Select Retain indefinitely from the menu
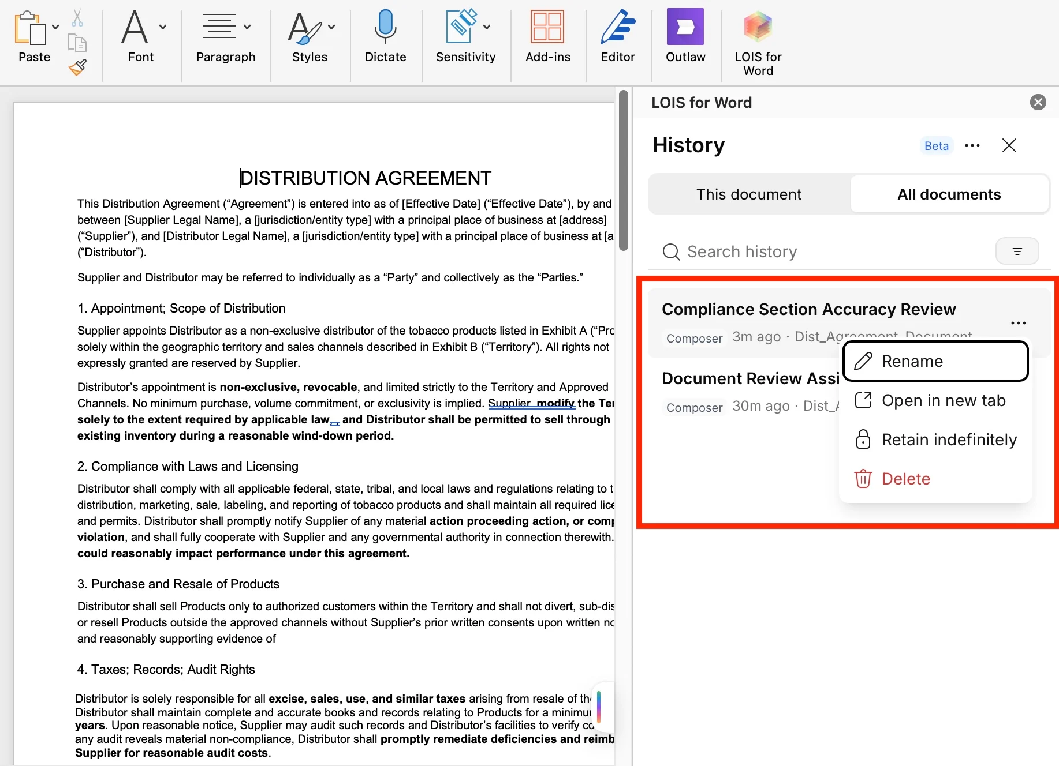Image resolution: width=1059 pixels, height=766 pixels. [935, 440]
